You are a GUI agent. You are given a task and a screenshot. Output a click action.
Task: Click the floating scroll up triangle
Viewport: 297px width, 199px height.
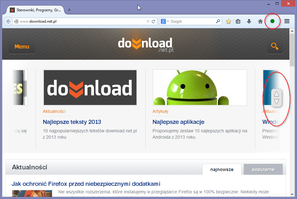(x=277, y=94)
